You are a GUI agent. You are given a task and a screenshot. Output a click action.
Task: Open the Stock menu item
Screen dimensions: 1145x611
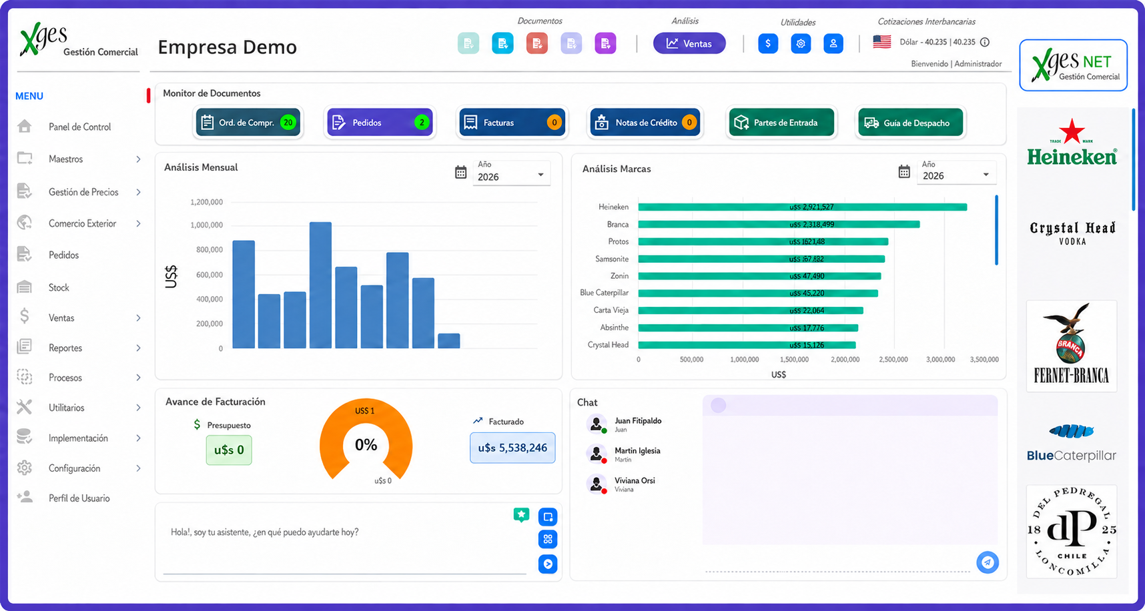click(x=59, y=287)
